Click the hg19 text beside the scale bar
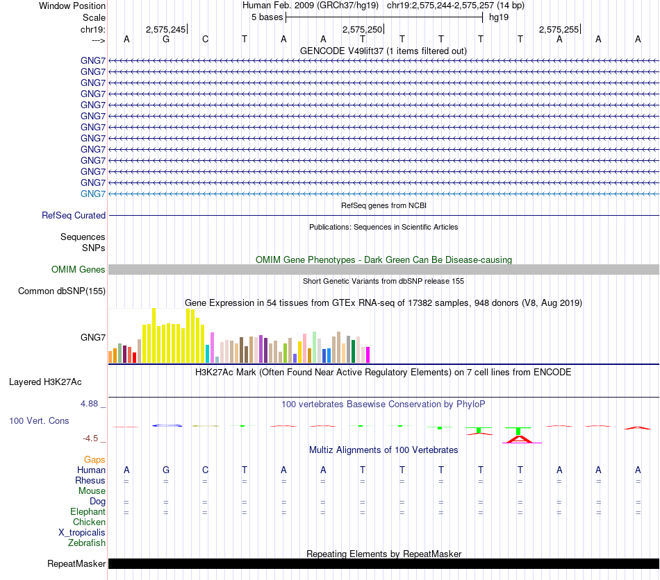Viewport: 660px width, 580px height. 499,17
